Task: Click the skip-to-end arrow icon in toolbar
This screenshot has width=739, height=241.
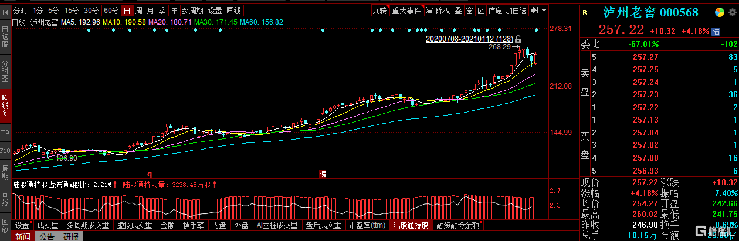Action: (x=534, y=11)
